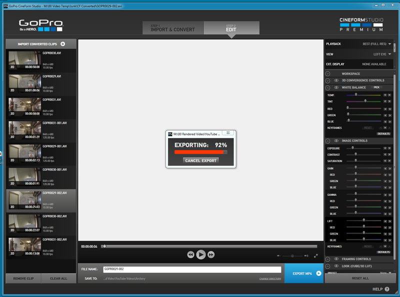This screenshot has width=400, height=297.
Task: Close the Exporting dialog with its X
Action: pyautogui.click(x=228, y=133)
